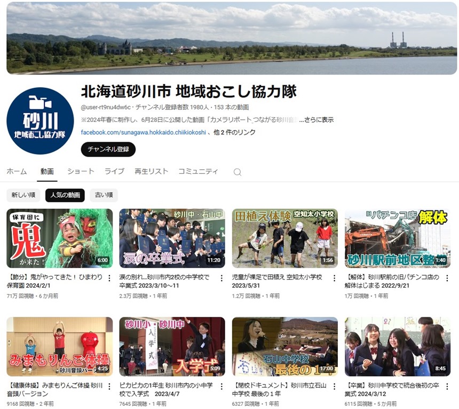Select the 新しい順 sort chip
This screenshot has width=459, height=409.
point(23,195)
